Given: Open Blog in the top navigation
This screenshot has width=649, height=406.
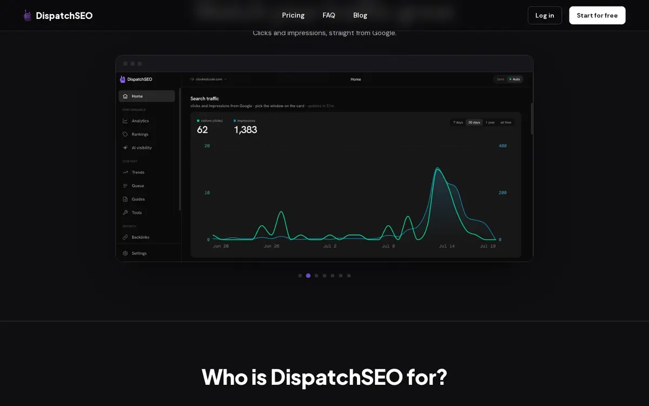Looking at the screenshot, I should pyautogui.click(x=360, y=15).
